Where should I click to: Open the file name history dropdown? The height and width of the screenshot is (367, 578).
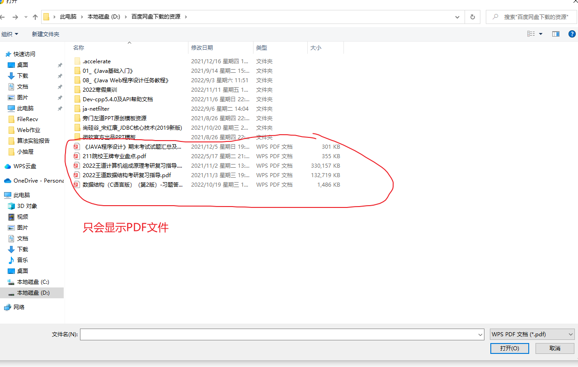tap(480, 334)
